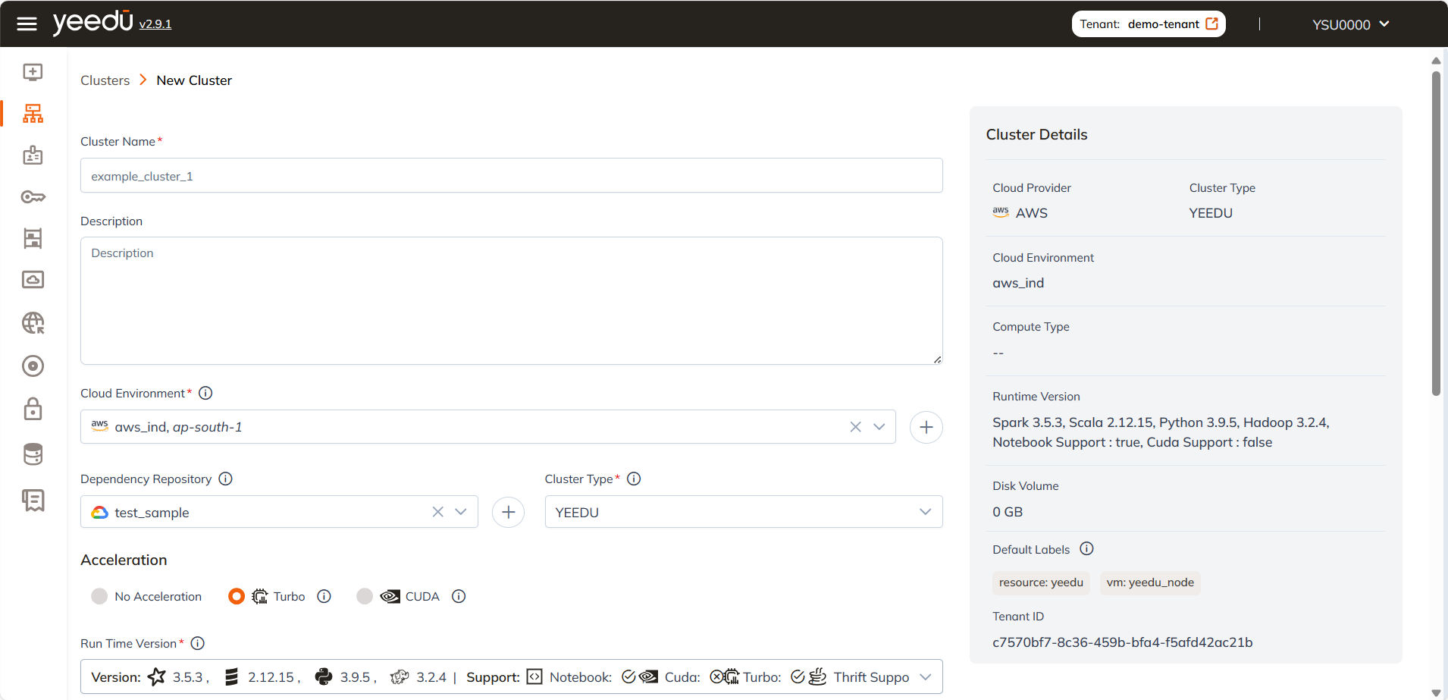Select the Clusters icon in the sidebar
1448x700 pixels.
[x=33, y=114]
